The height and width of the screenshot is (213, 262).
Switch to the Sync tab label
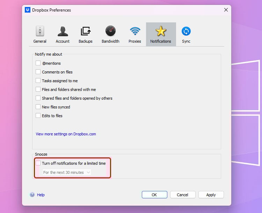tap(186, 41)
